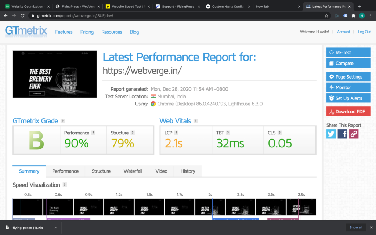Share the report via the Twitter icon
The width and height of the screenshot is (376, 235).
tap(331, 134)
